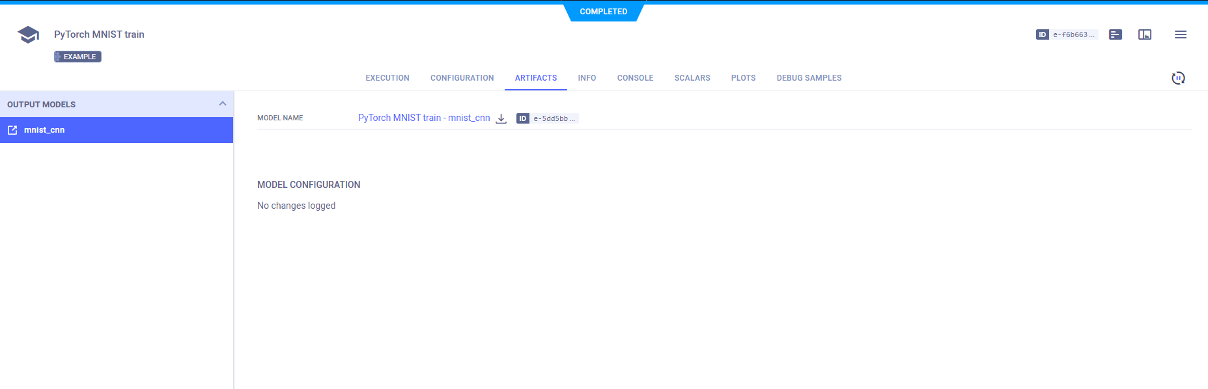View the Console tab

pyautogui.click(x=635, y=78)
